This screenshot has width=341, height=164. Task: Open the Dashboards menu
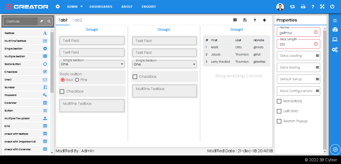pos(101,7)
